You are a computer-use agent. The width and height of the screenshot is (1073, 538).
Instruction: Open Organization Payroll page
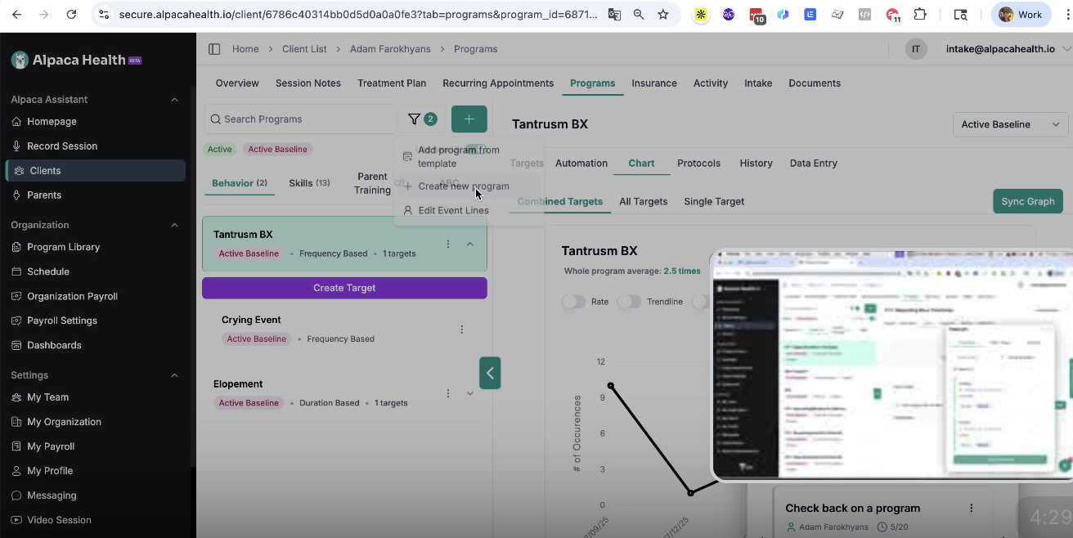[72, 296]
